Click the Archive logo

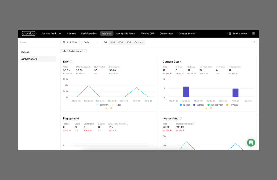tap(28, 34)
